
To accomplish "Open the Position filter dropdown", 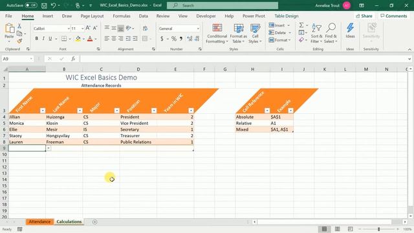I will tap(154, 111).
